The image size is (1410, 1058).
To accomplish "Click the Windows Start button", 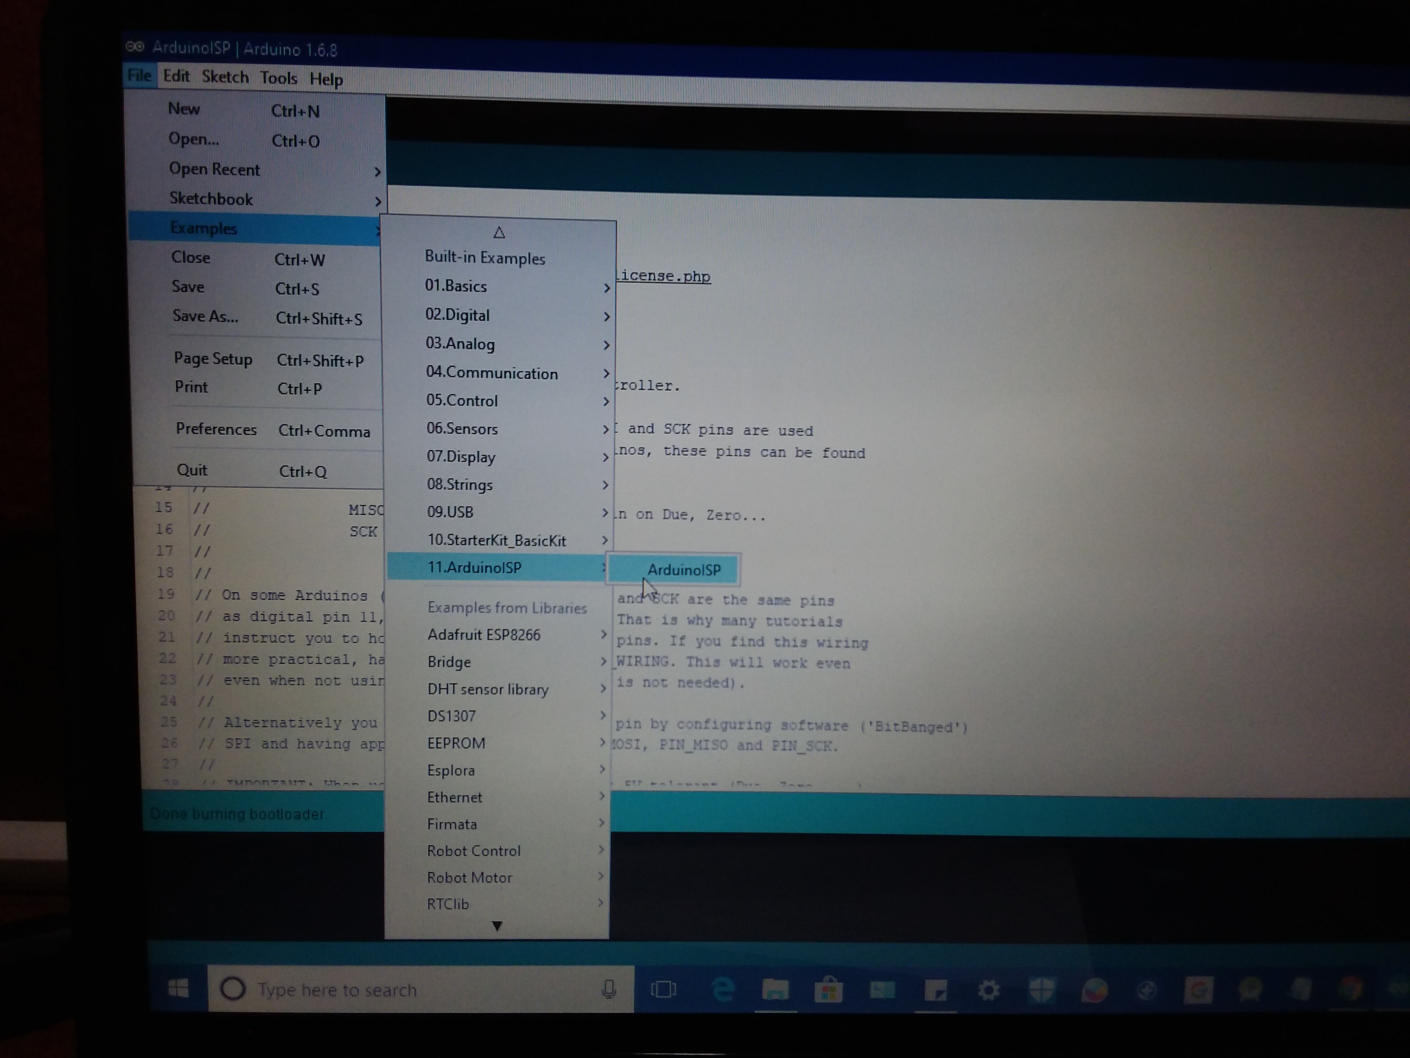I will [178, 989].
